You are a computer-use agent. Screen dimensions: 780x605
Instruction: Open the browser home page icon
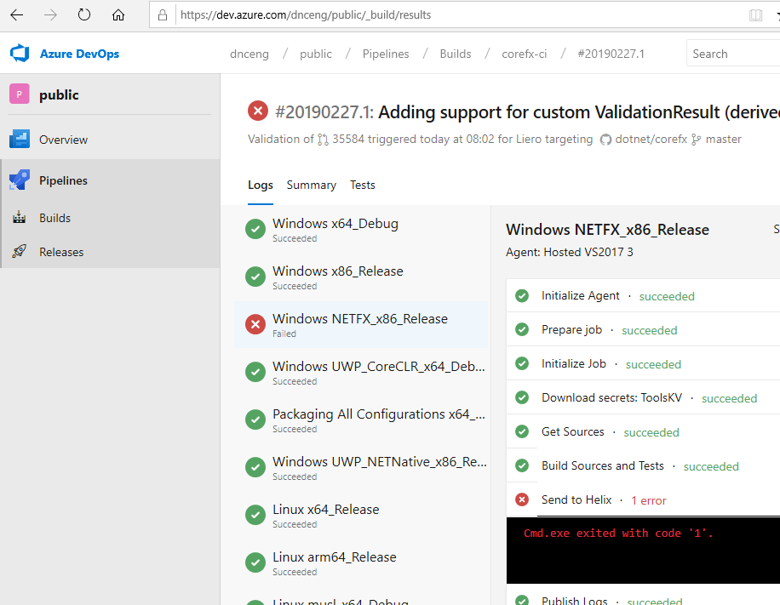coord(118,15)
